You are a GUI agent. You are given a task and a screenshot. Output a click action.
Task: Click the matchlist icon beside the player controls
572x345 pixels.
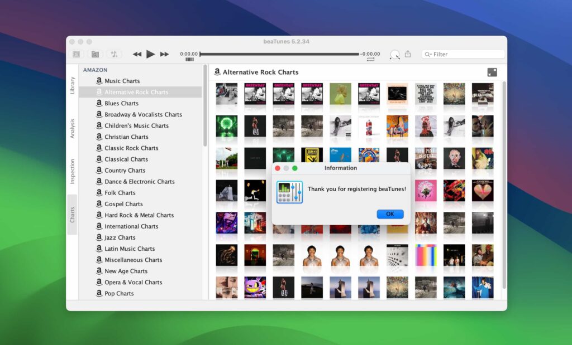pos(95,54)
